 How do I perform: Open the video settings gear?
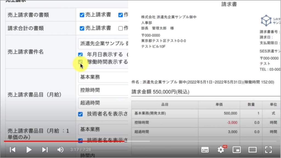point(221,149)
